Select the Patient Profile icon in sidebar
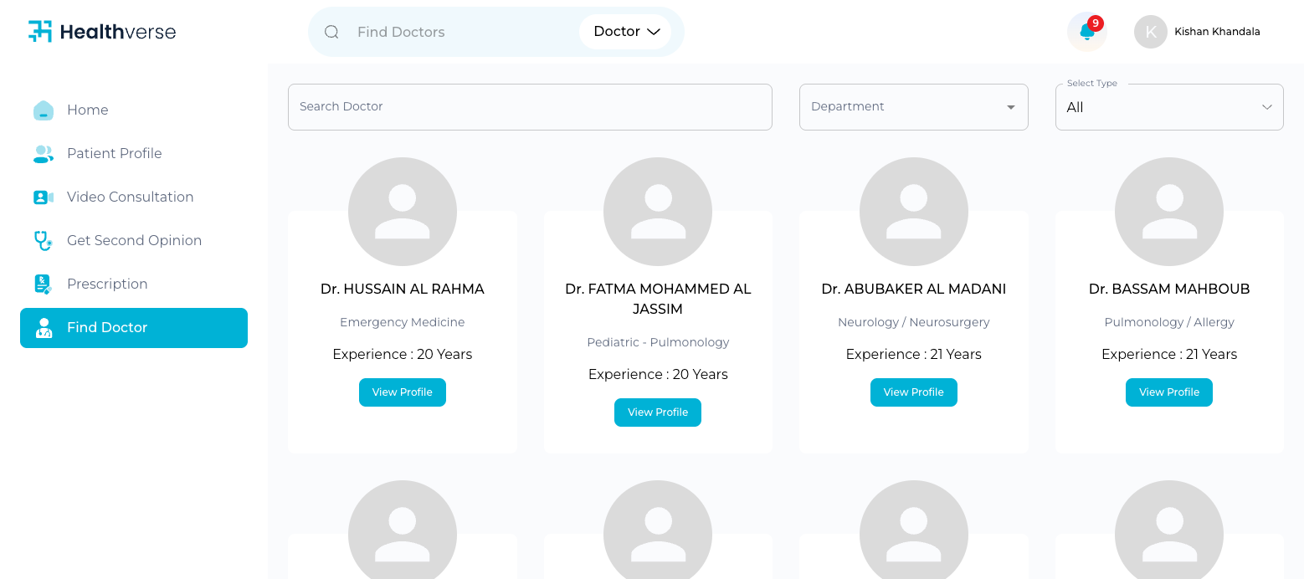This screenshot has height=579, width=1304. 43,153
